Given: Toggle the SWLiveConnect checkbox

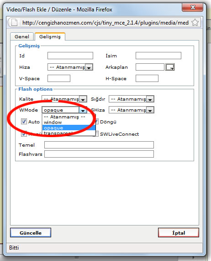Looking at the screenshot, I should point(96,134).
